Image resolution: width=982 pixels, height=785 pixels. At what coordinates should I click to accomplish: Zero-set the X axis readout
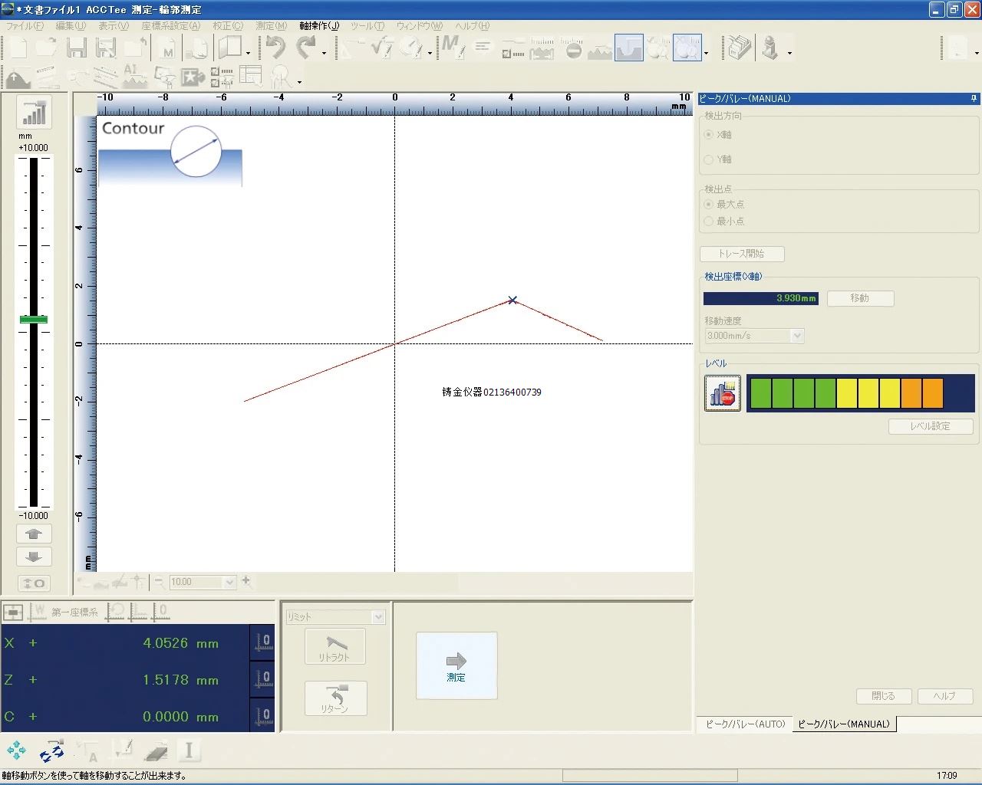coord(263,642)
